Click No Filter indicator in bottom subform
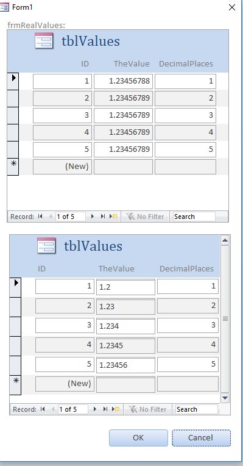This screenshot has width=243, height=466. pyautogui.click(x=147, y=409)
